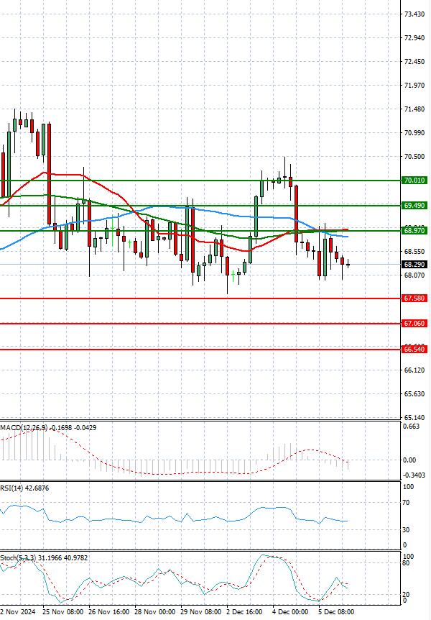Click the red 67.580 support price label

pyautogui.click(x=414, y=298)
